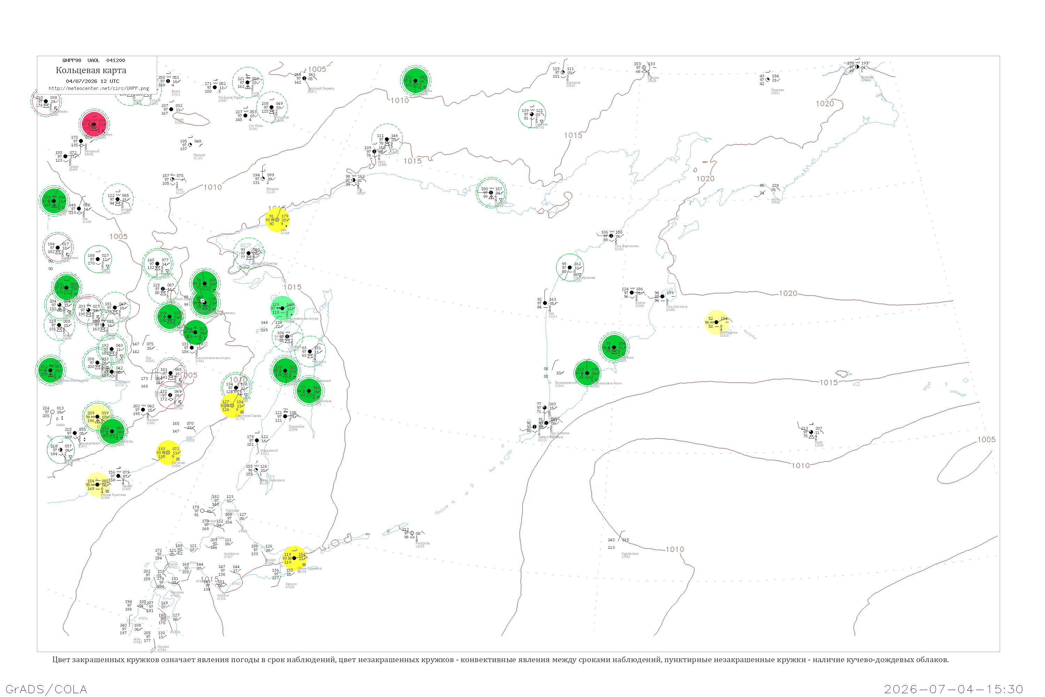Click the green Екатерино-Никольское station marker
The image size is (1045, 697).
(x=50, y=370)
